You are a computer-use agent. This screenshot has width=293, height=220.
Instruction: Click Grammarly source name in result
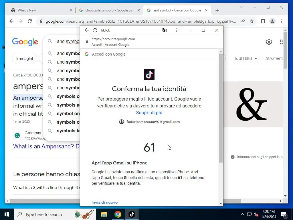coord(34,133)
